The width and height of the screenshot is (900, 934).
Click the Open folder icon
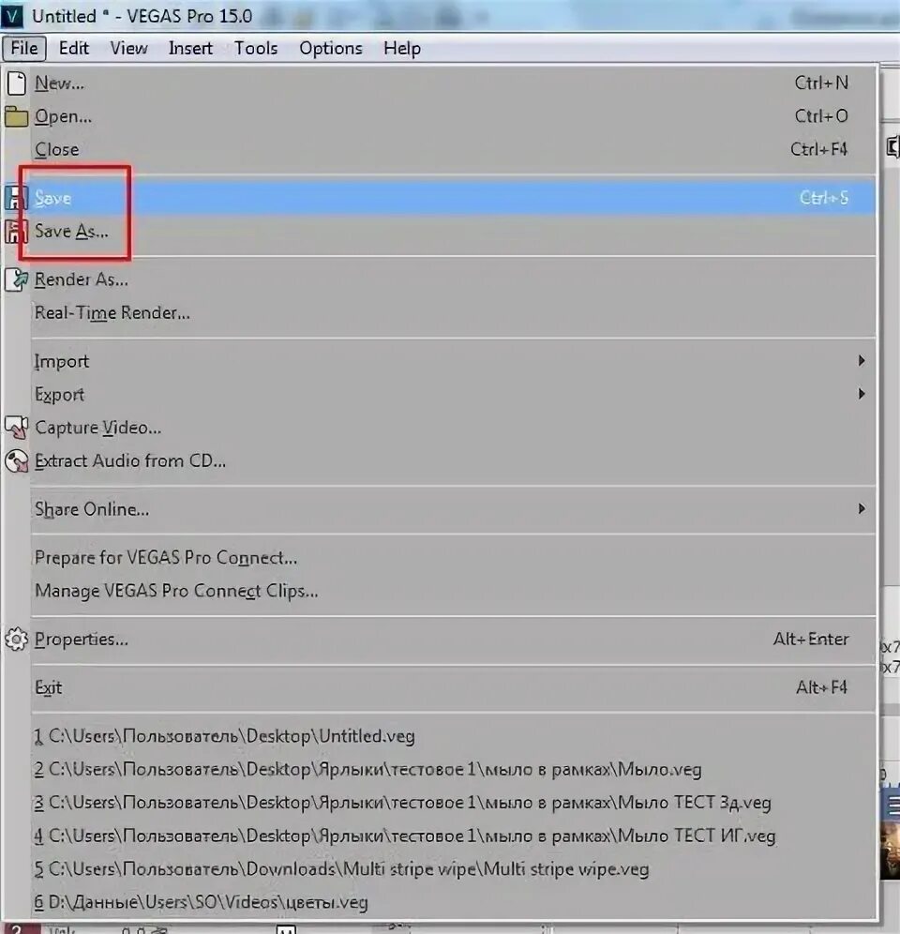point(16,116)
